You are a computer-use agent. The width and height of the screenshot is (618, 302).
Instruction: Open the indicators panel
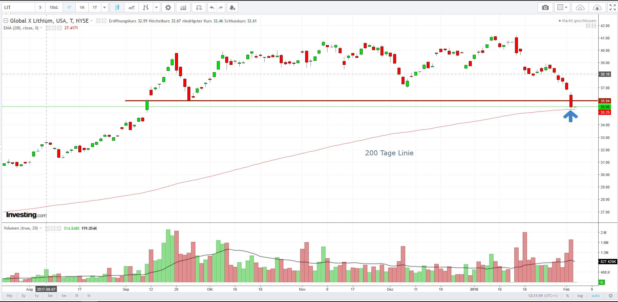[183, 7]
